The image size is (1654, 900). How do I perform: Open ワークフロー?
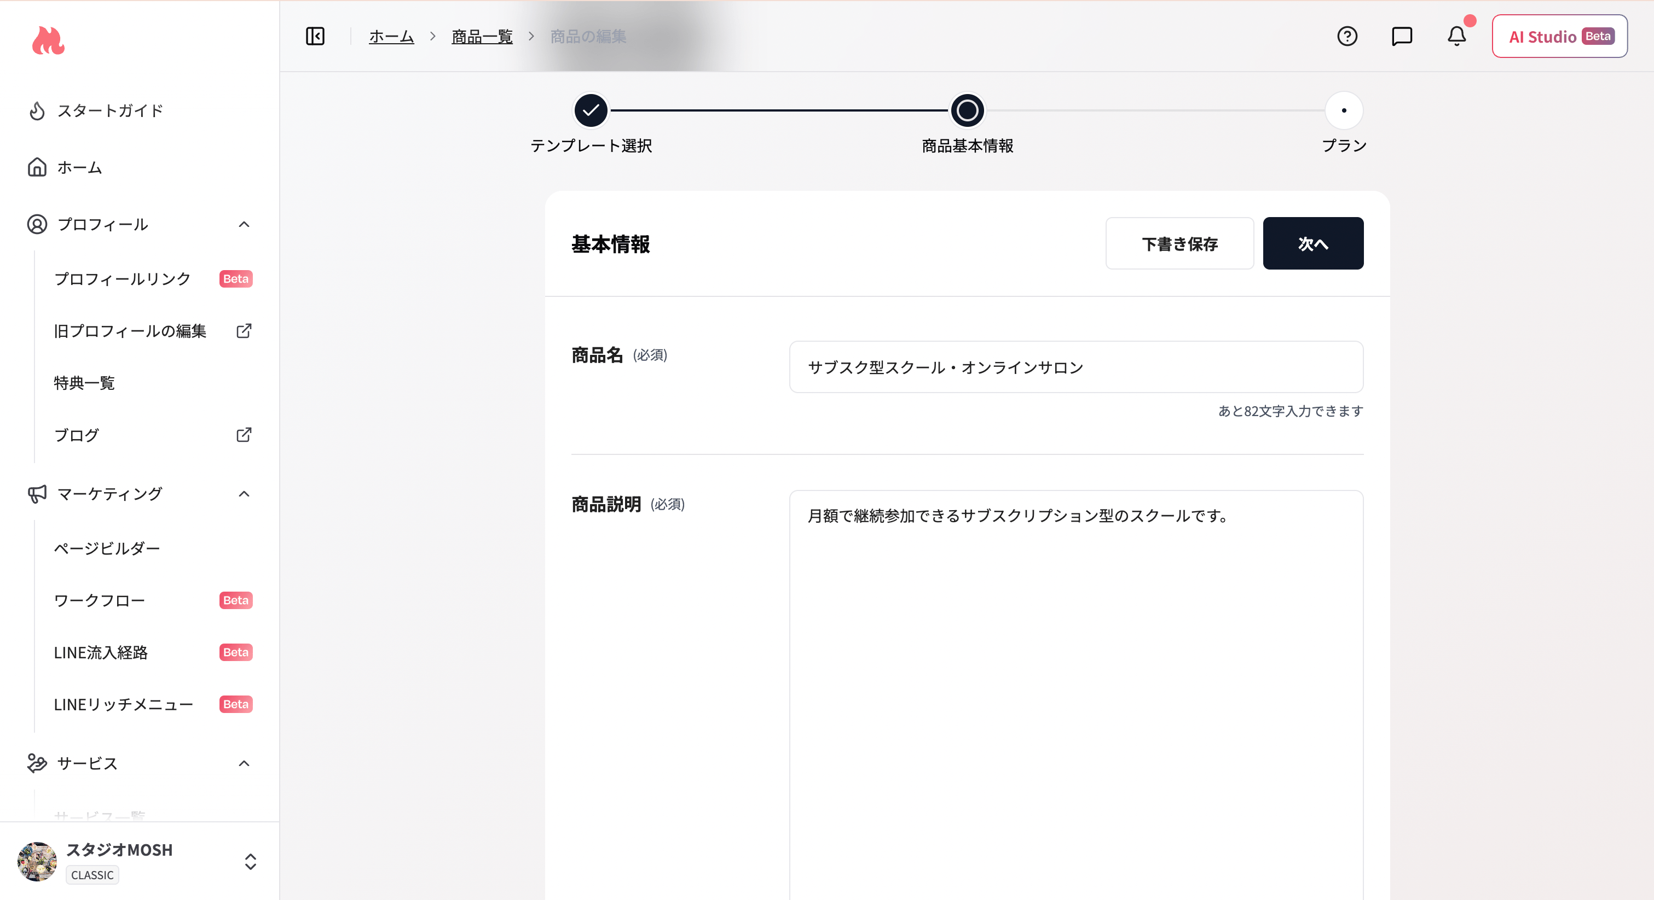pos(100,600)
